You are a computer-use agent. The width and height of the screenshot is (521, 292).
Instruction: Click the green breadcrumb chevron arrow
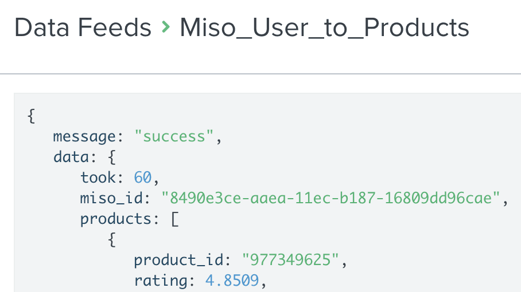[x=165, y=27]
